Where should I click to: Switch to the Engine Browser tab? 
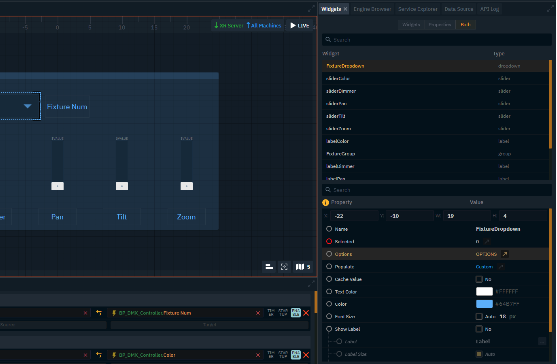click(372, 9)
